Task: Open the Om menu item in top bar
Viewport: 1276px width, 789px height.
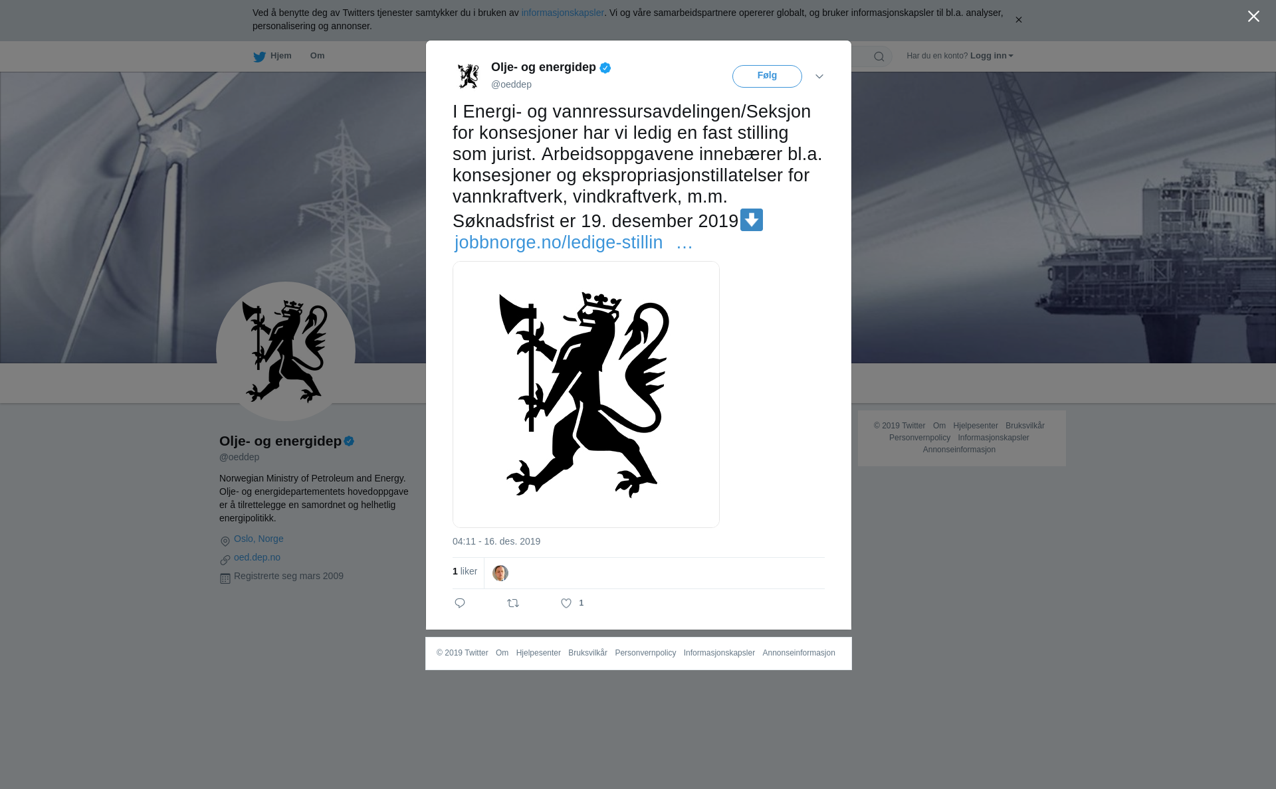Action: (x=317, y=56)
